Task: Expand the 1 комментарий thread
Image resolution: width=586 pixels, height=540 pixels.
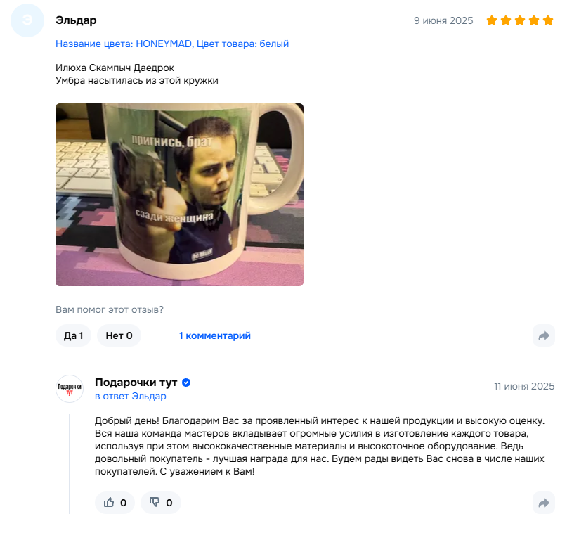Action: click(x=214, y=335)
